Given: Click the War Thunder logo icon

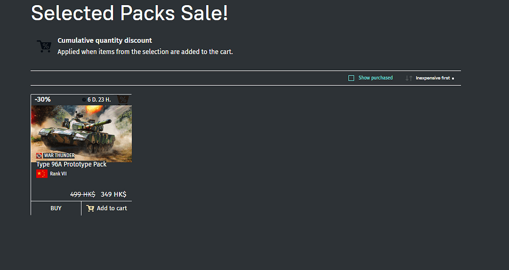Looking at the screenshot, I should coord(39,156).
